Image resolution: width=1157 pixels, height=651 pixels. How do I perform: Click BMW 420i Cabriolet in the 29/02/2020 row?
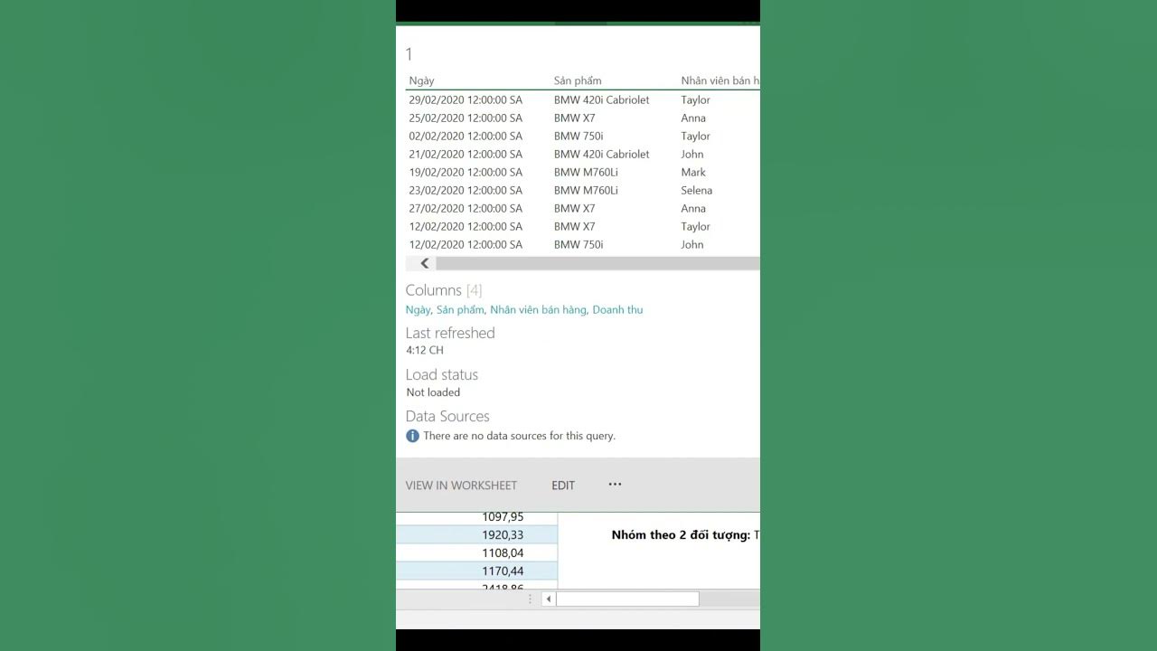pos(601,100)
